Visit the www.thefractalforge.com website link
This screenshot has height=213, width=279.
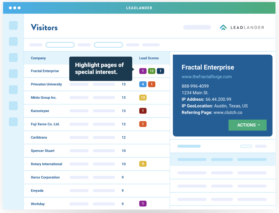point(207,77)
